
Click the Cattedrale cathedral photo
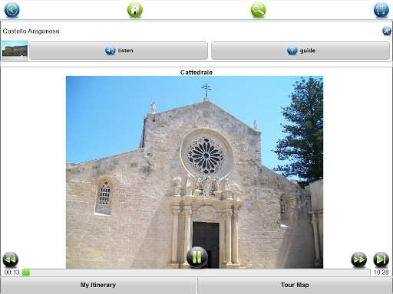pos(194,172)
